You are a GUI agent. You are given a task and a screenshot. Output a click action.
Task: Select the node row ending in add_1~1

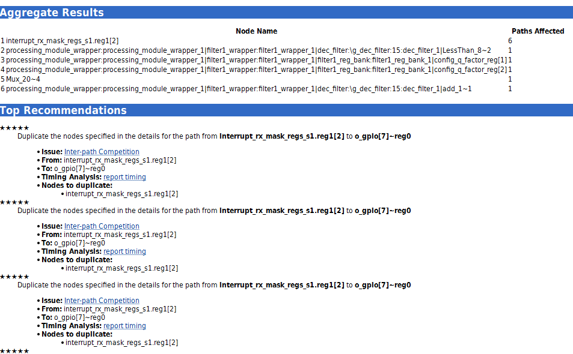239,89
